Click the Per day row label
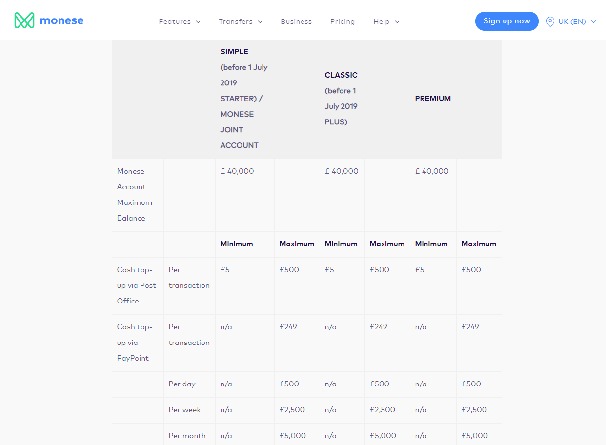606x445 pixels. (x=182, y=384)
